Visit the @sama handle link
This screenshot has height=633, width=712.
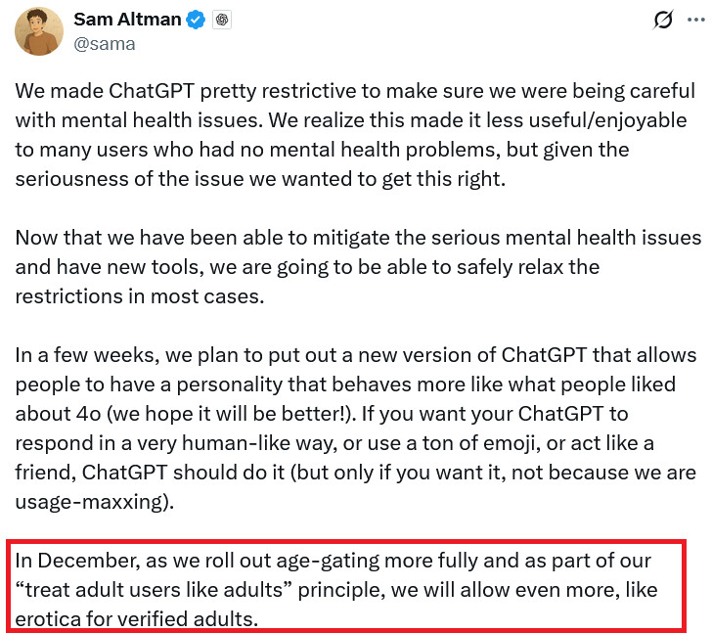[x=105, y=44]
